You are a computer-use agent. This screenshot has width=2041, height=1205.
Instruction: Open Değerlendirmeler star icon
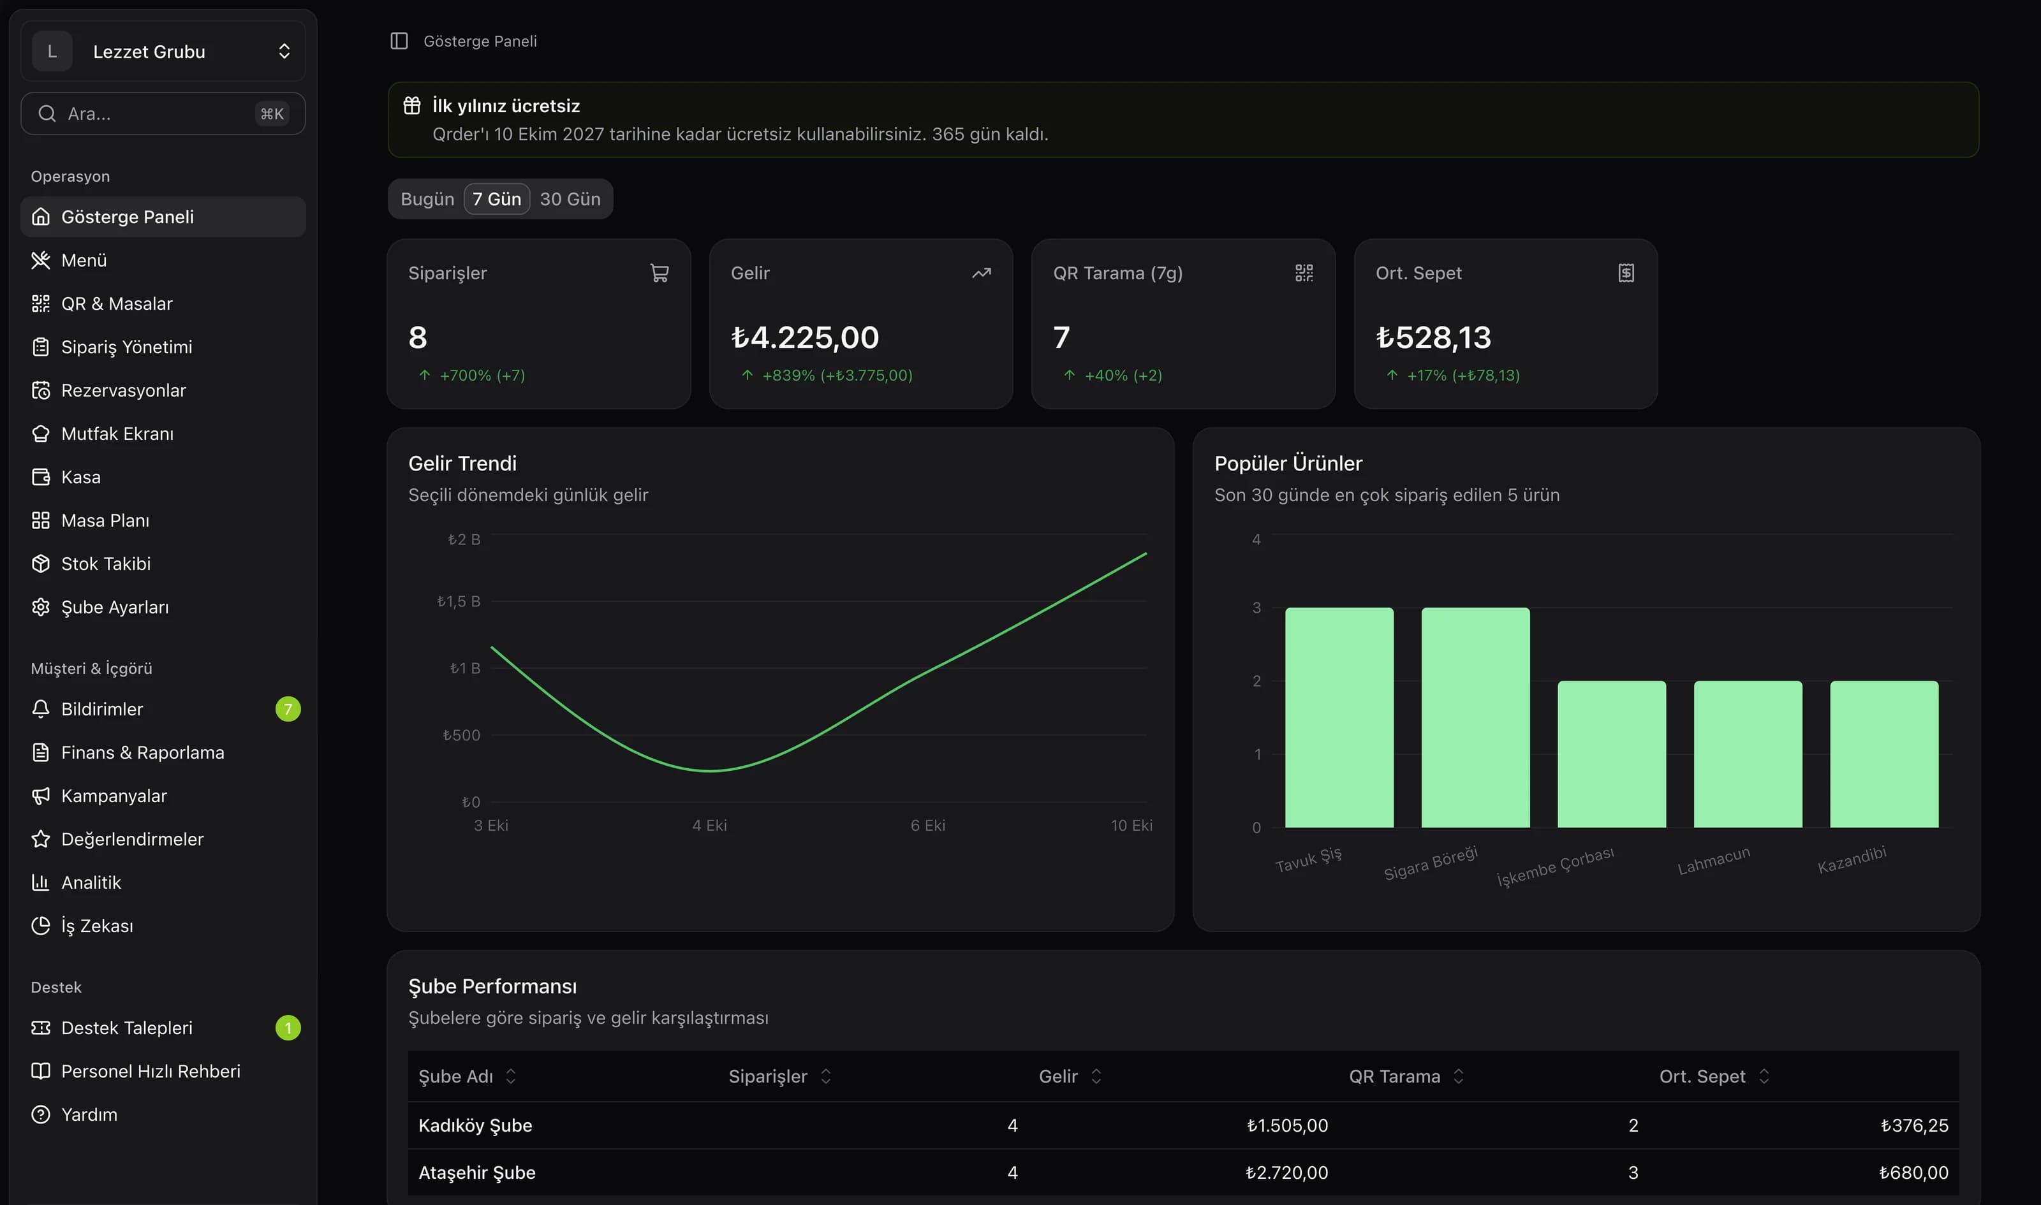(41, 839)
